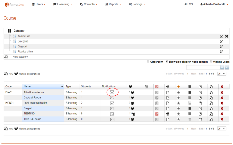Click top Multiple subscriptions link
233x145 pixels.
29,74
